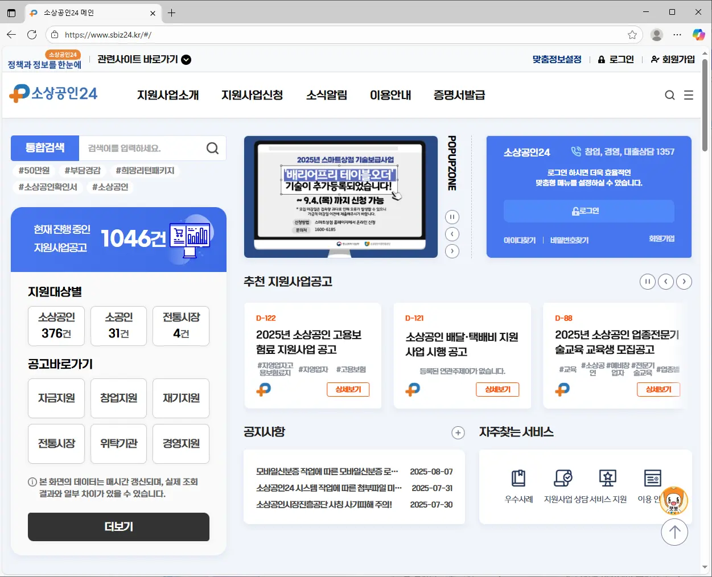Open the 증명서발급 menu
Screen dimensions: 712x577
pyautogui.click(x=459, y=95)
